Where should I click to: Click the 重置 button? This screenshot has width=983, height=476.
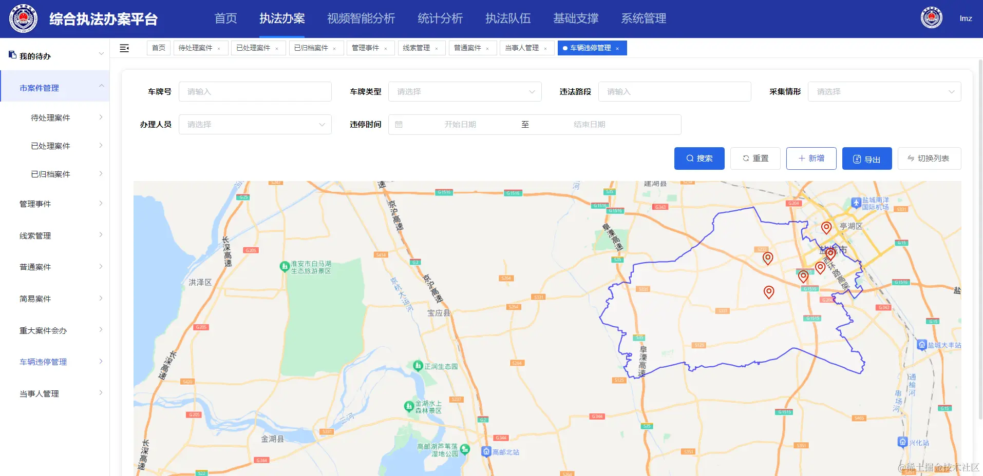[755, 158]
